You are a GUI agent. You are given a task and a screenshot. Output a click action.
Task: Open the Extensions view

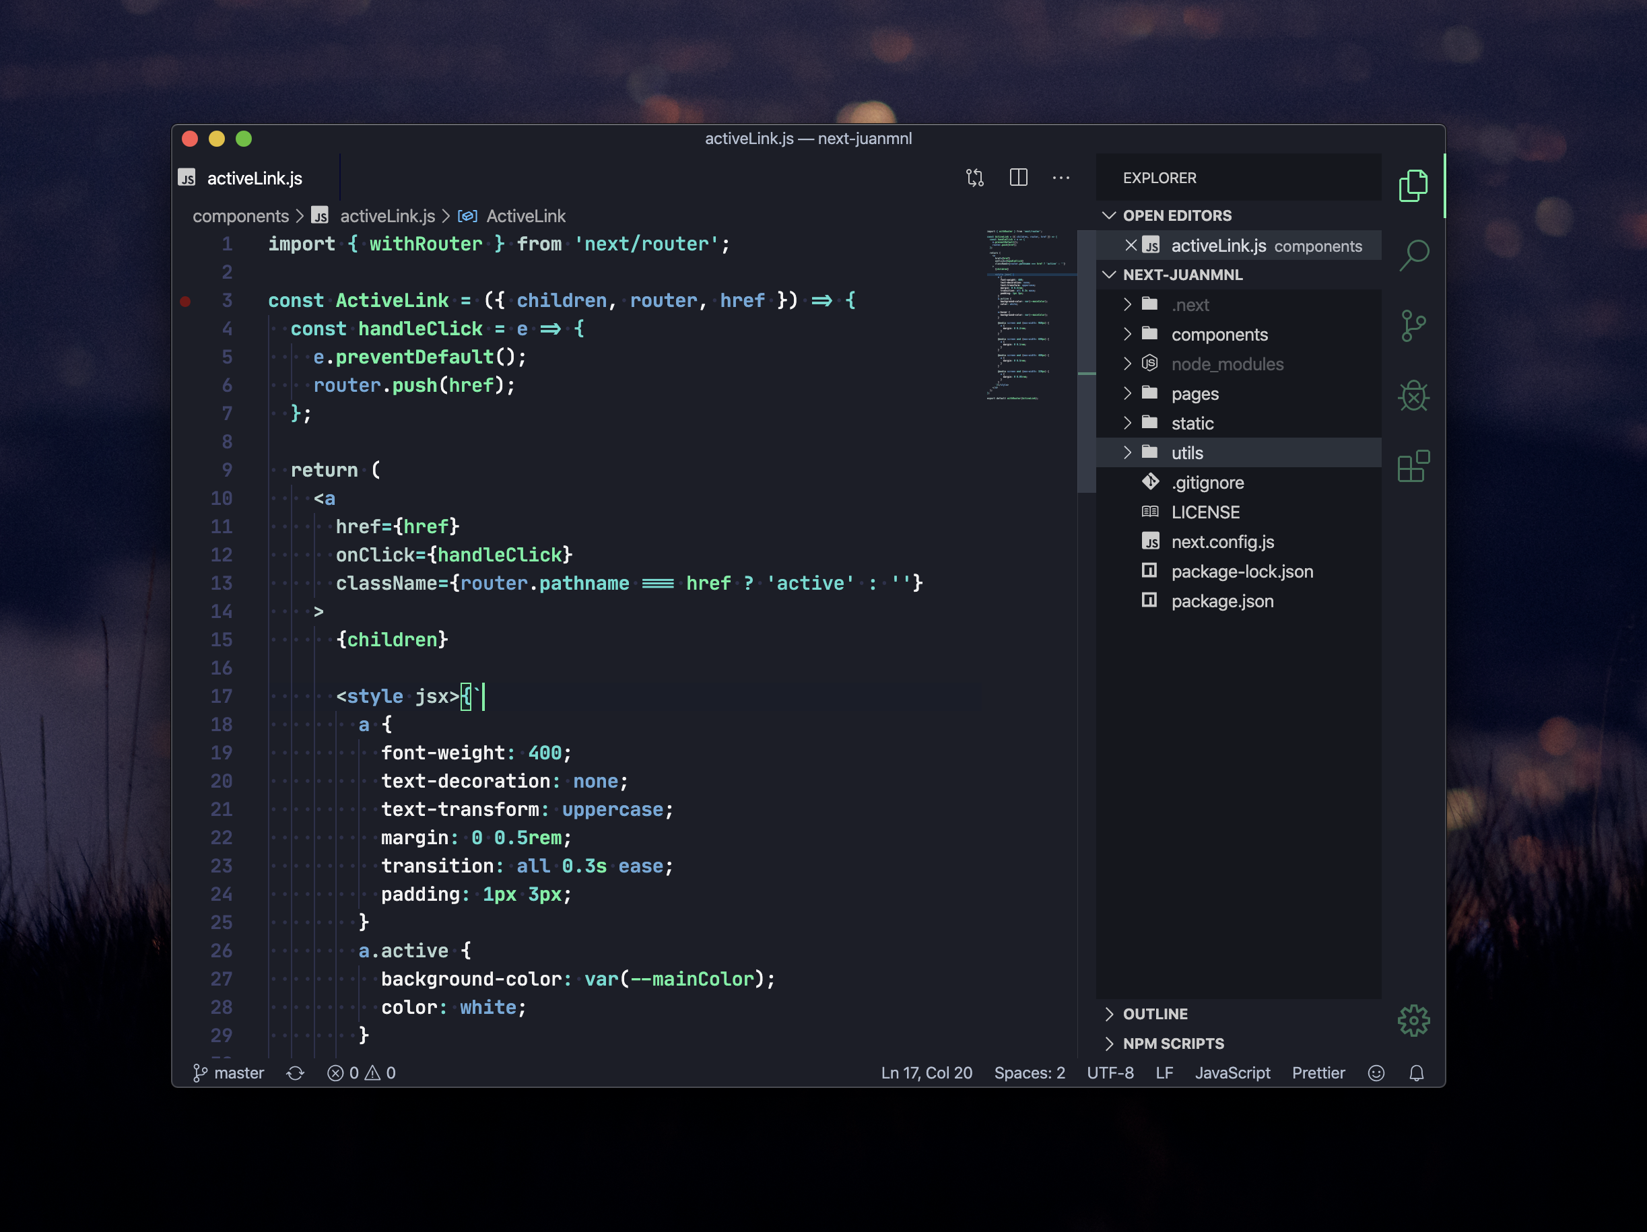1413,467
